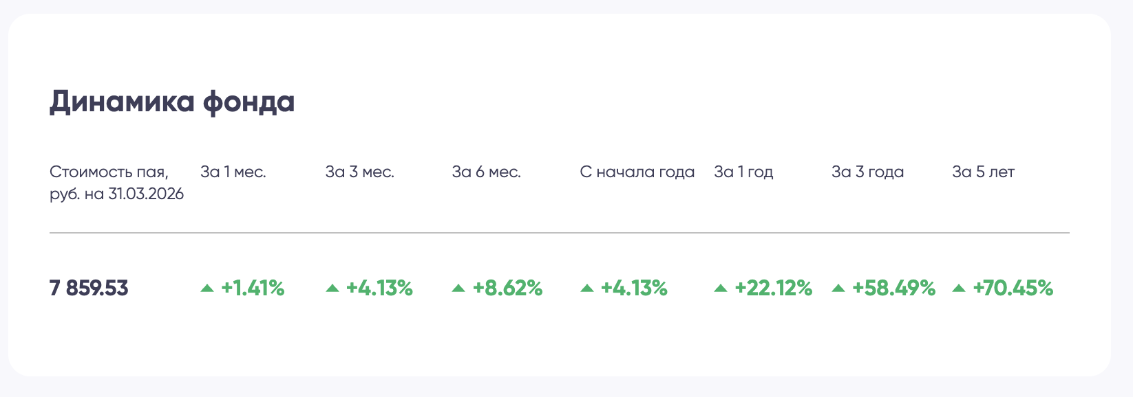Select the "За 5 лет" column header

(983, 172)
